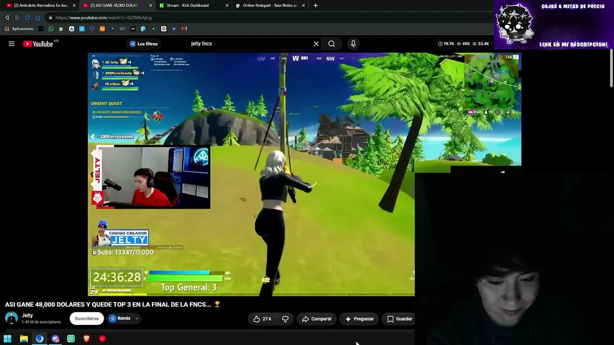Image resolution: width=614 pixels, height=345 pixels.
Task: Go back with the browser back arrow
Action: tap(7, 18)
